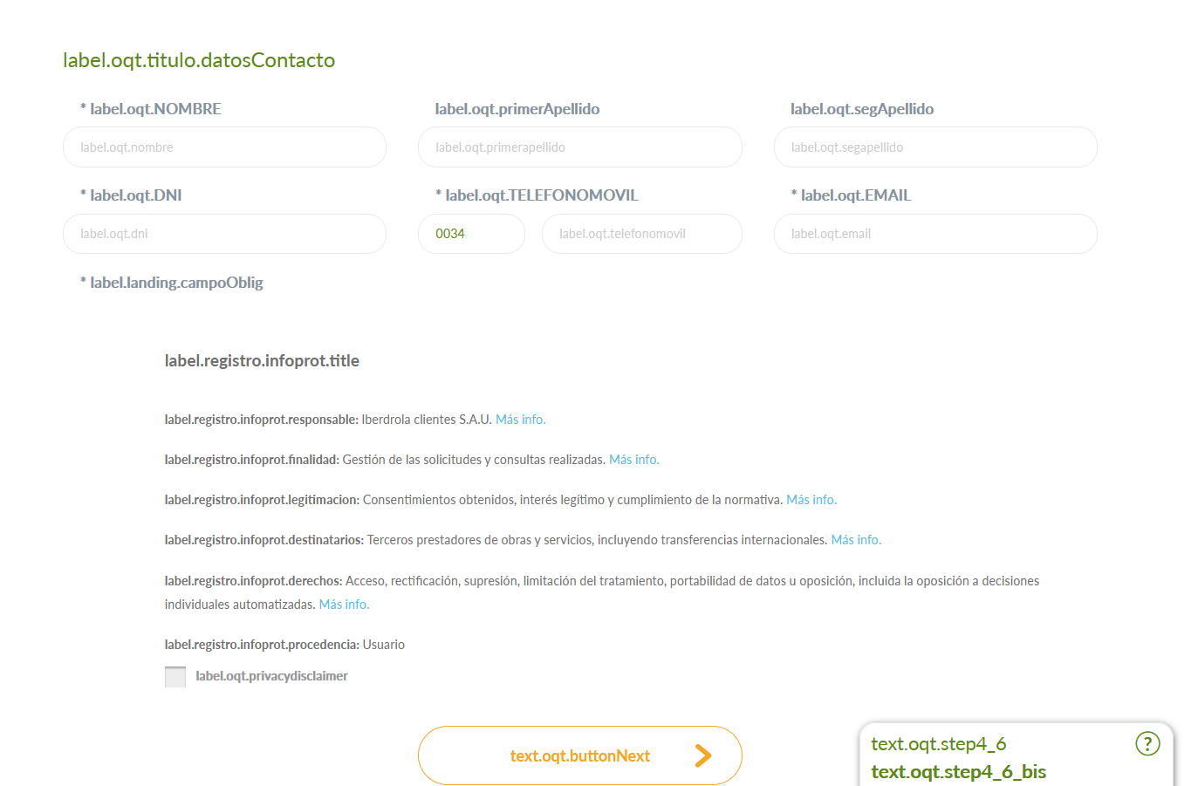Click the help question mark icon
Image resolution: width=1191 pixels, height=786 pixels.
pyautogui.click(x=1147, y=743)
